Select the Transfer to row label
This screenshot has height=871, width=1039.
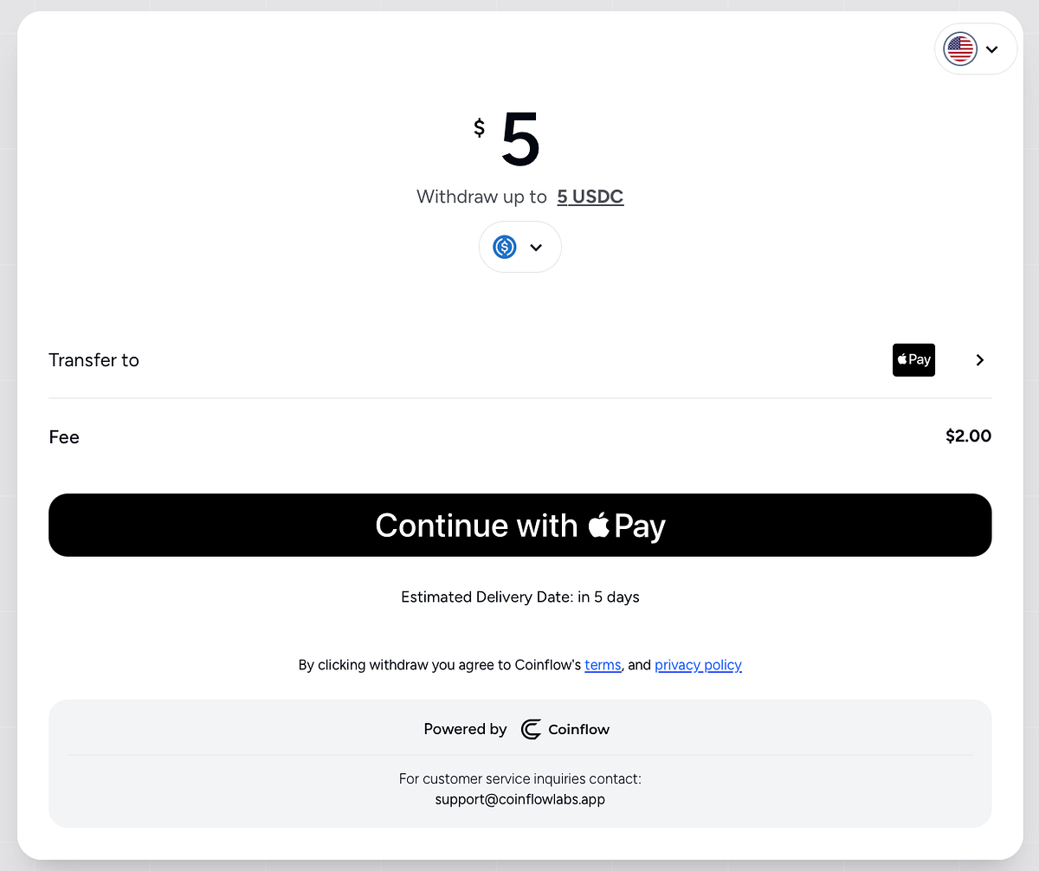coord(94,360)
